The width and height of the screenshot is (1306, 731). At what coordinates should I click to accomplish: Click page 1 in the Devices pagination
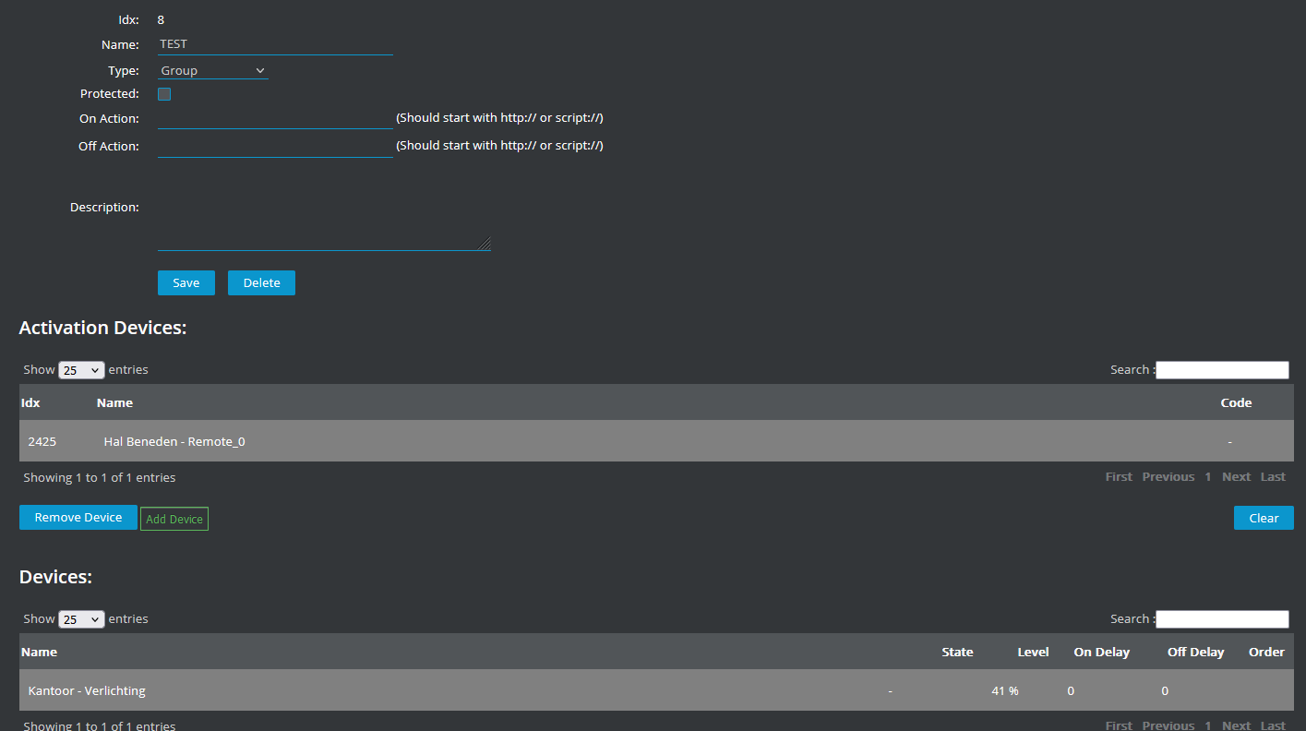point(1207,725)
